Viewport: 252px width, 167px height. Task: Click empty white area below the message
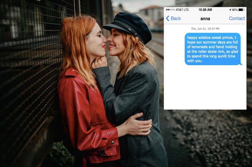tap(205, 88)
